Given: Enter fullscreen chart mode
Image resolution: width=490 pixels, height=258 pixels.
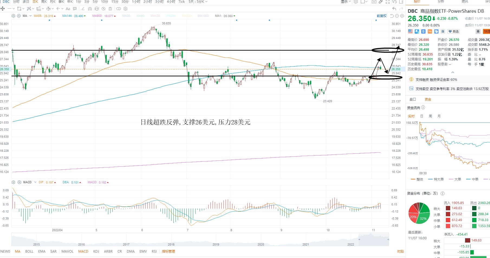Looking at the screenshot, I should [388, 2].
